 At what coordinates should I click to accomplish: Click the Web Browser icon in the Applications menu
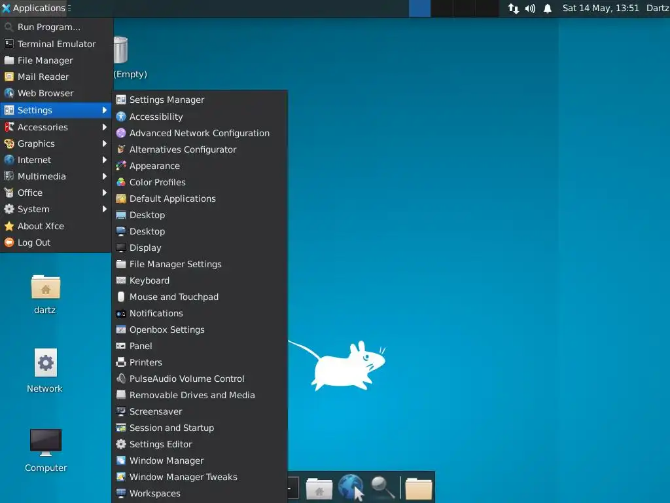click(9, 93)
